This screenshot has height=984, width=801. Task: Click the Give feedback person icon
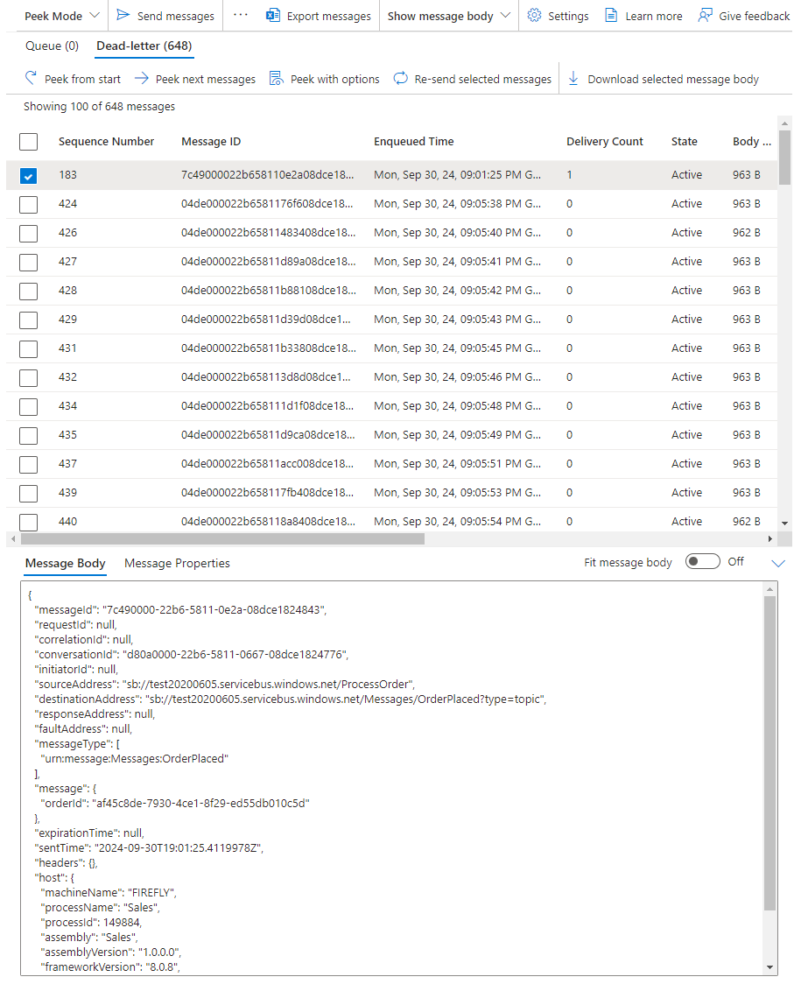pos(705,16)
